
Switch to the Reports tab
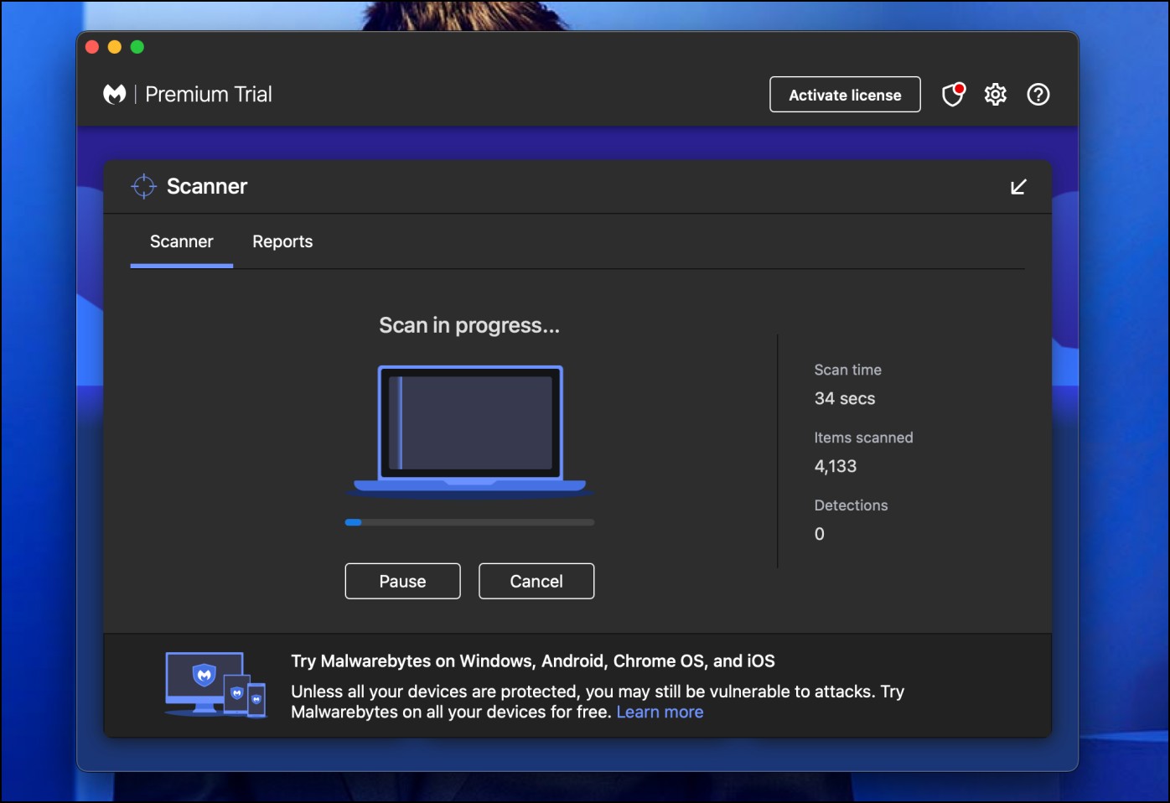[x=282, y=241]
